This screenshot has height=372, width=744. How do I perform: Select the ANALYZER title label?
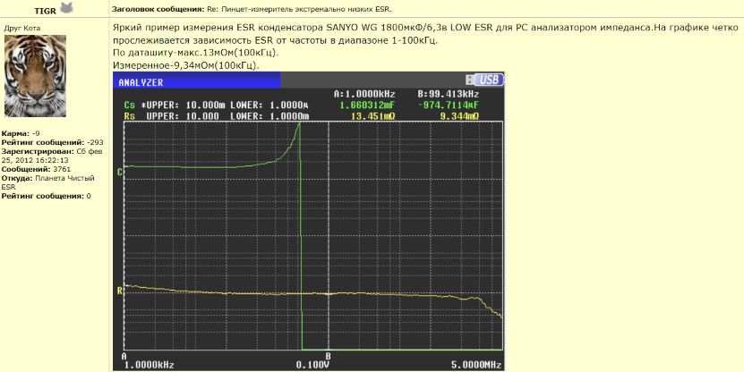(x=141, y=82)
